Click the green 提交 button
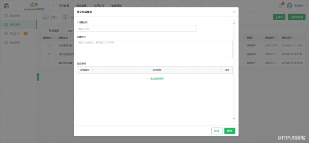The height and width of the screenshot is (143, 309). pos(230,131)
